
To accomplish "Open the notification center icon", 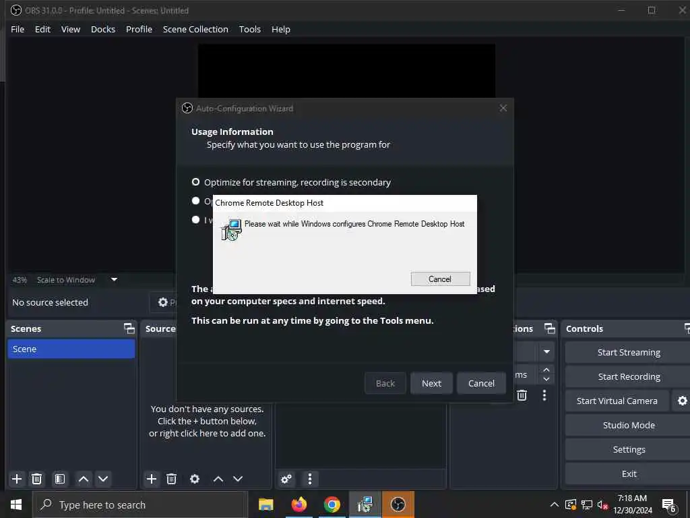I will click(669, 505).
